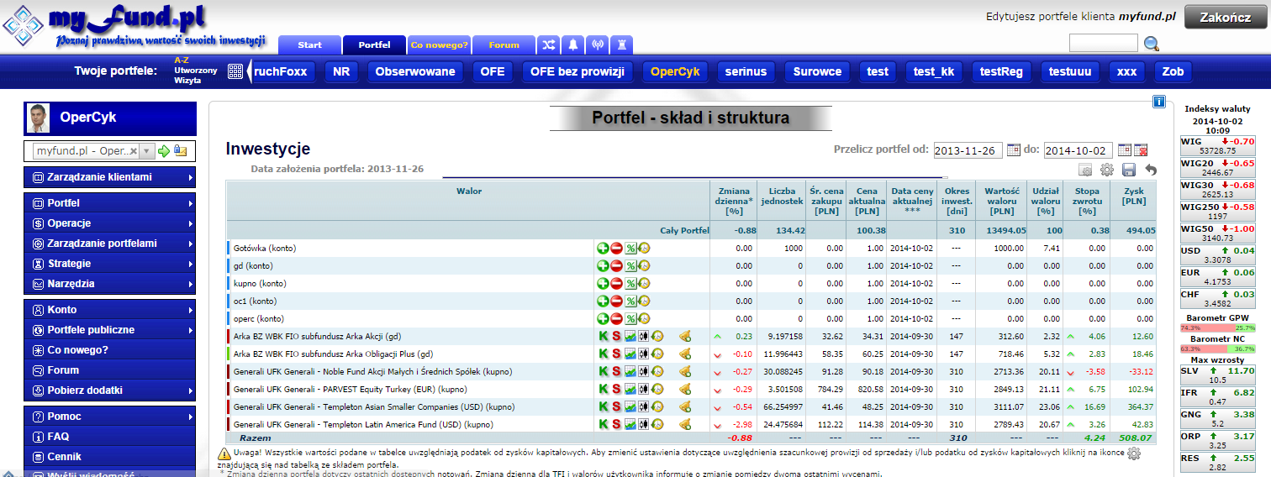Click clock history icon in kupno (konto) row
This screenshot has width=1271, height=477.
click(x=643, y=284)
